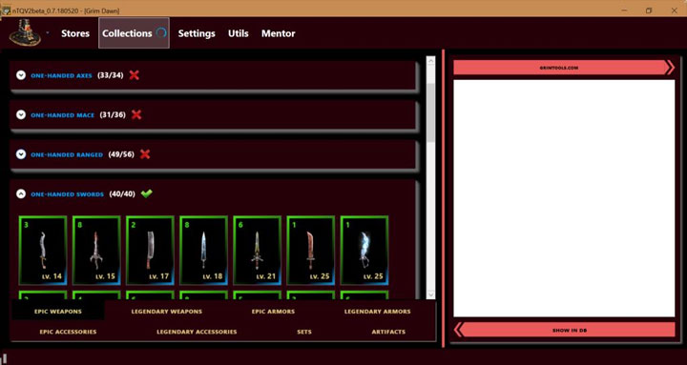Select the level 15 sword thumbnail
The width and height of the screenshot is (687, 365).
pyautogui.click(x=96, y=251)
